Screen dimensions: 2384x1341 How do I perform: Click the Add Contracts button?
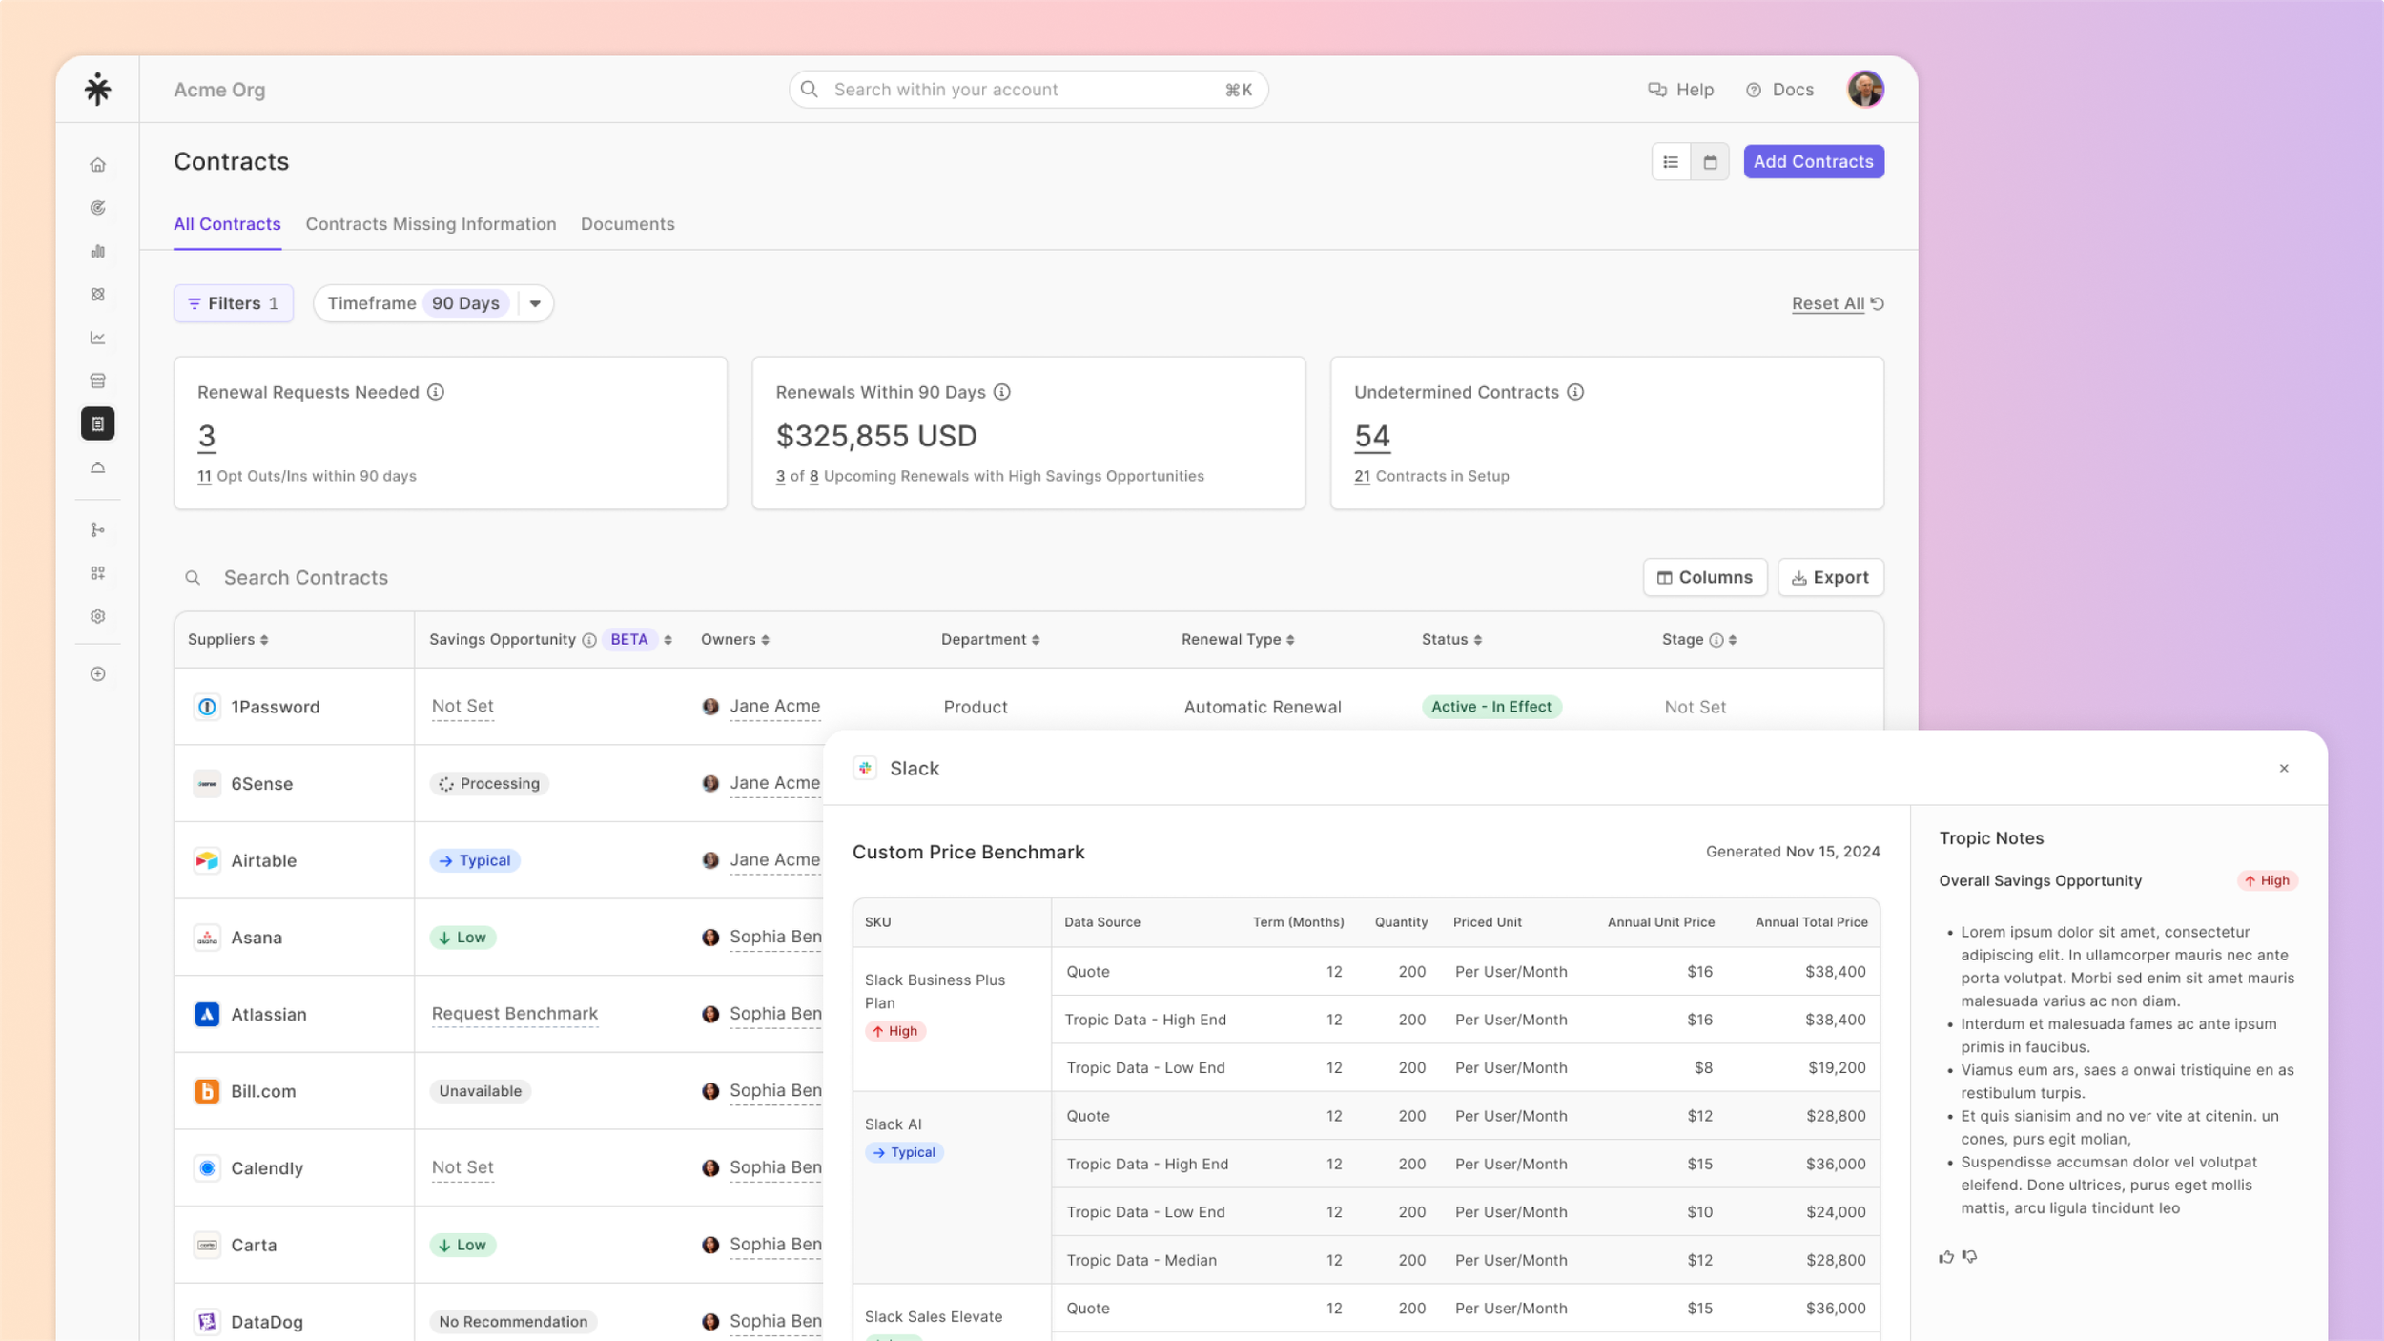point(1813,162)
